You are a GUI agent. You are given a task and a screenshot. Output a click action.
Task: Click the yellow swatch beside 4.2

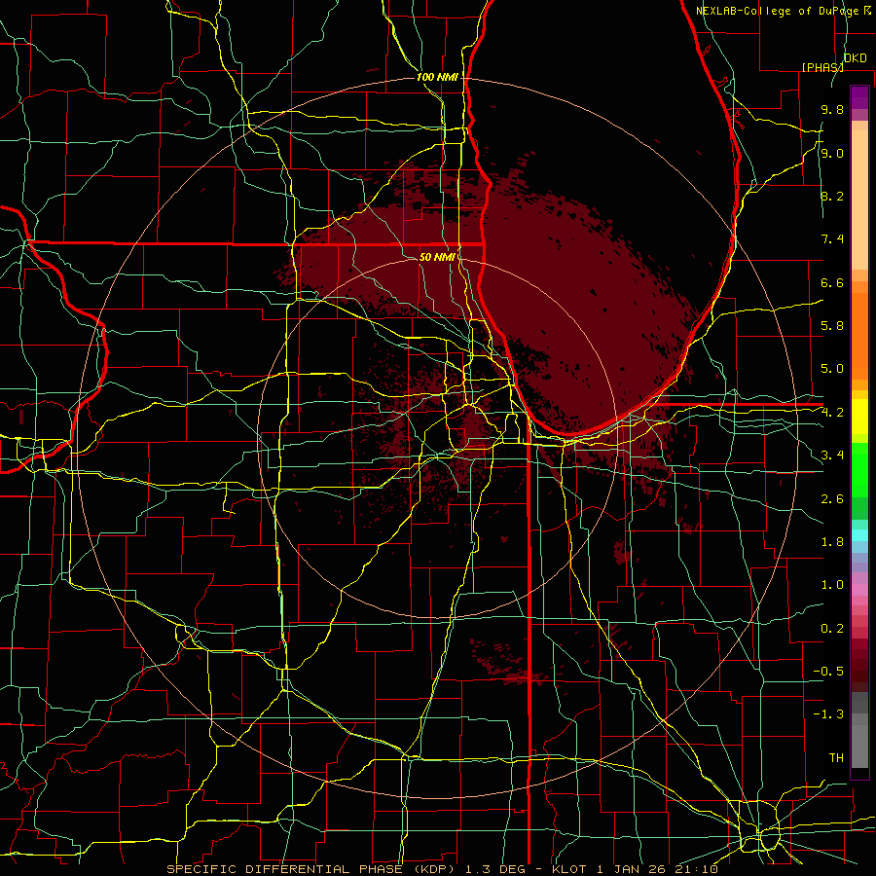pos(859,417)
